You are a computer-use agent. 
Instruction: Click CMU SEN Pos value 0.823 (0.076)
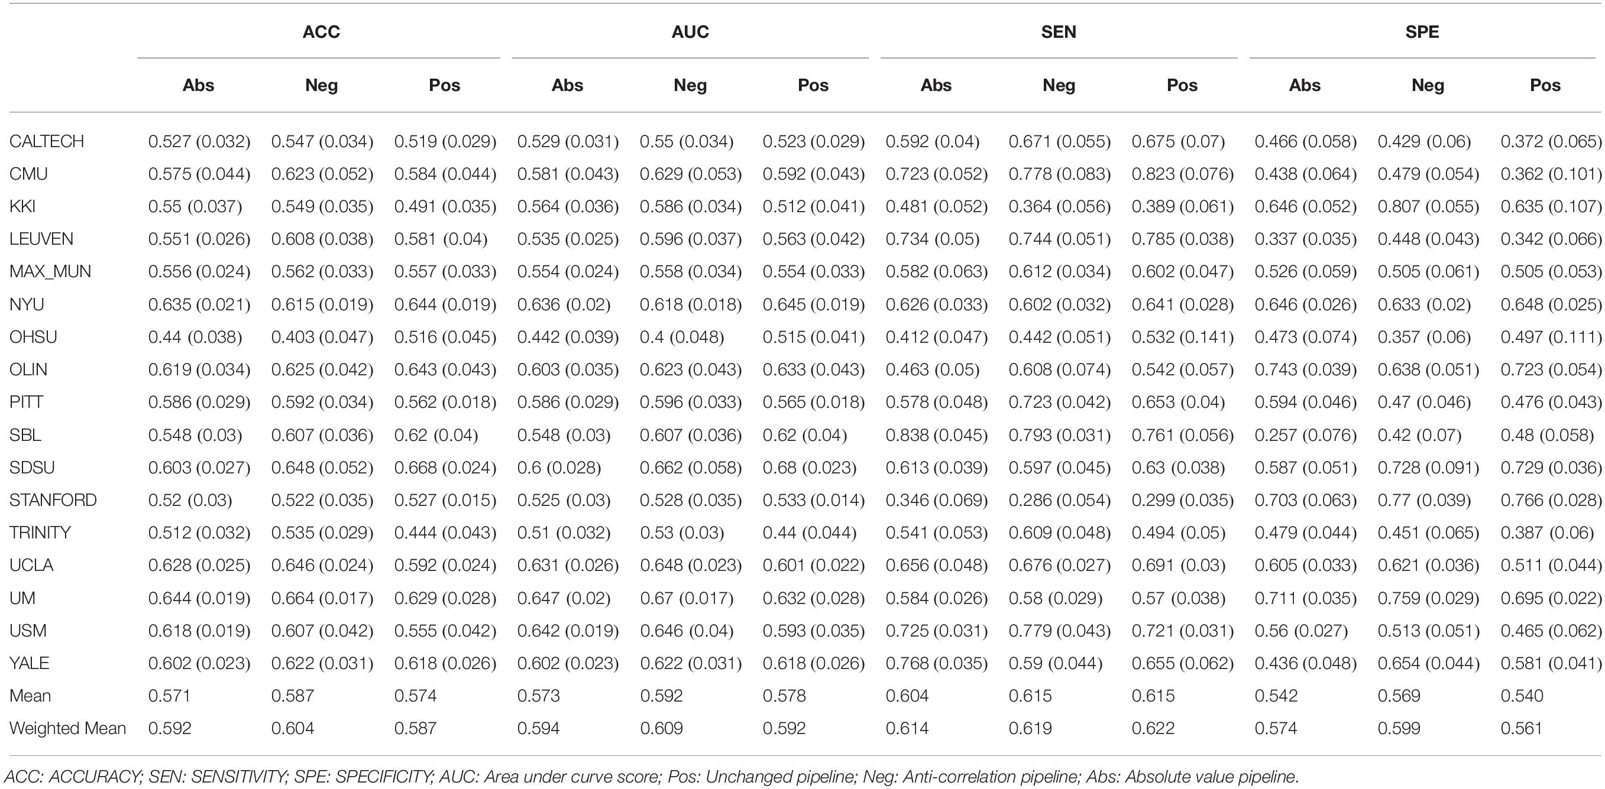1183,174
